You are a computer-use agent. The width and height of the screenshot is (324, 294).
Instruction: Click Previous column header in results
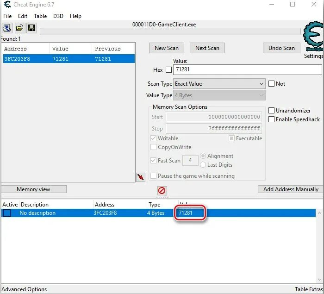pos(113,49)
